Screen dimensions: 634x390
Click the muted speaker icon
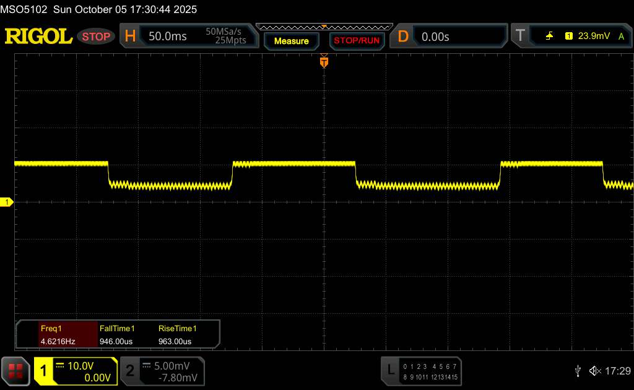(x=595, y=370)
